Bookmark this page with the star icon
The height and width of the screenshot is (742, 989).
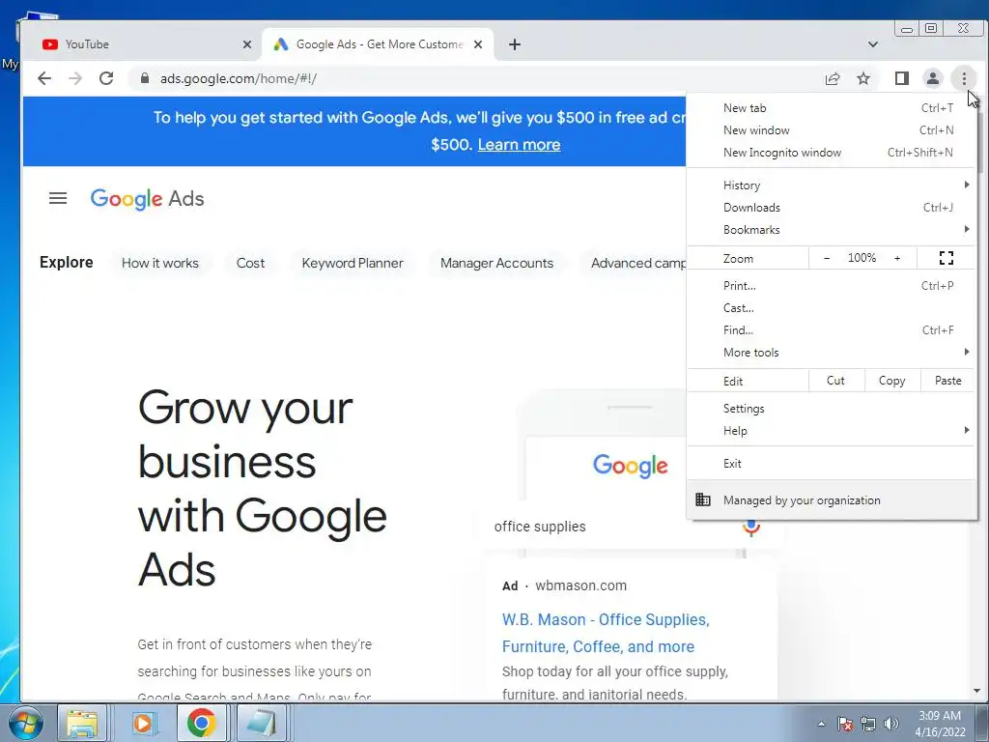coord(863,78)
